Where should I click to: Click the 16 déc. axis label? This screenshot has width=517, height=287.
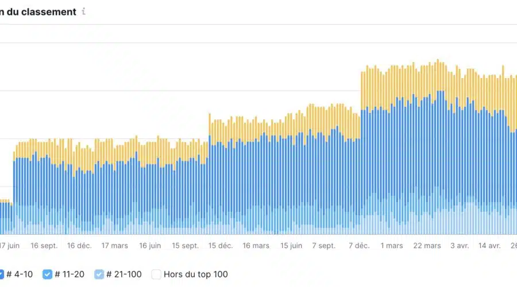[79, 246]
